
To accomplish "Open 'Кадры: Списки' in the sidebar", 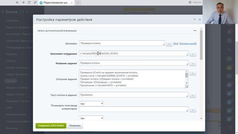I will [15, 94].
